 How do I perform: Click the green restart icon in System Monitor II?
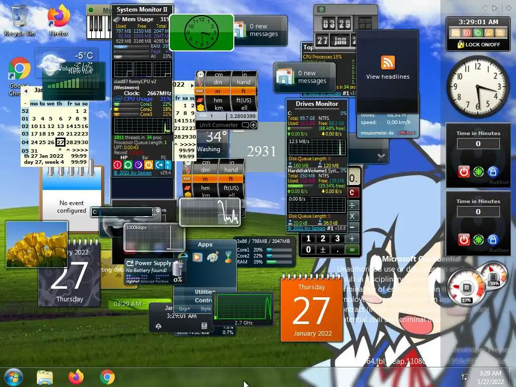127,165
